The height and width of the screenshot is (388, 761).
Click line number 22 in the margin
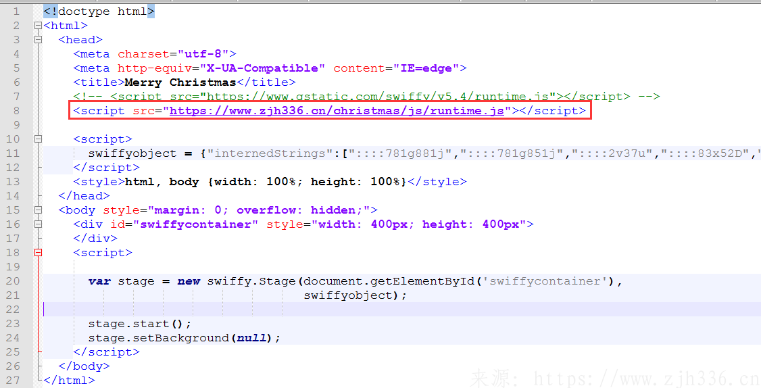pyautogui.click(x=13, y=310)
